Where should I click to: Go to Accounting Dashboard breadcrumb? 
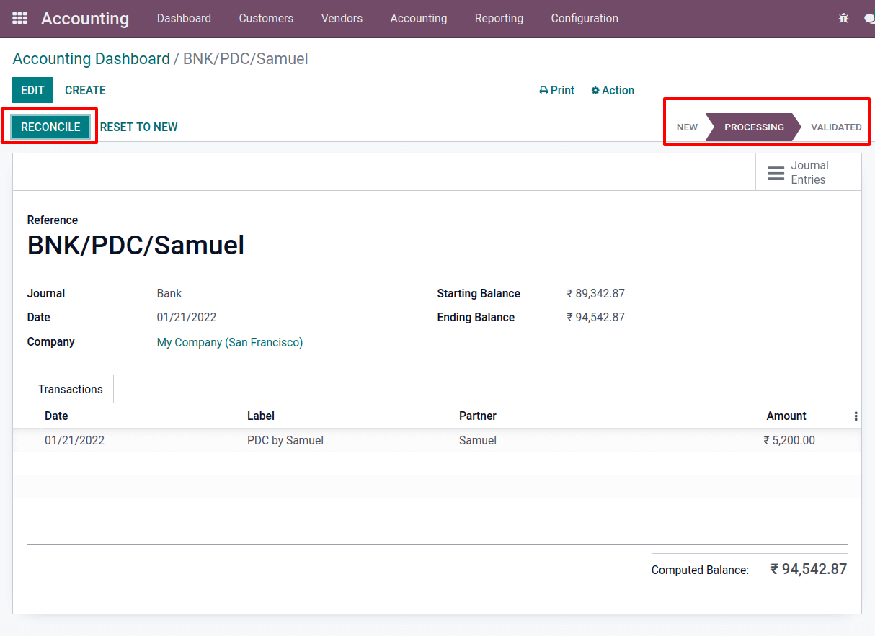coord(92,59)
